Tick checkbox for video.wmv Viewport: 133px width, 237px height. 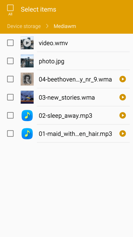click(10, 43)
